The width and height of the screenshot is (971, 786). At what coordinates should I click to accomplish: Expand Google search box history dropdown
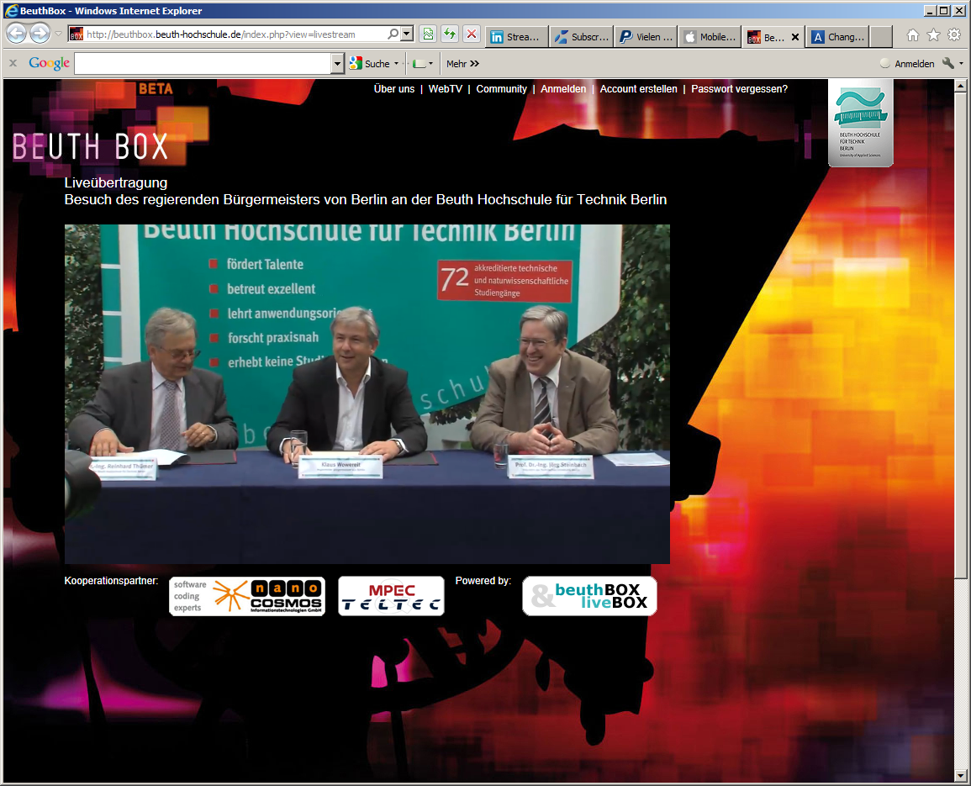coord(338,64)
